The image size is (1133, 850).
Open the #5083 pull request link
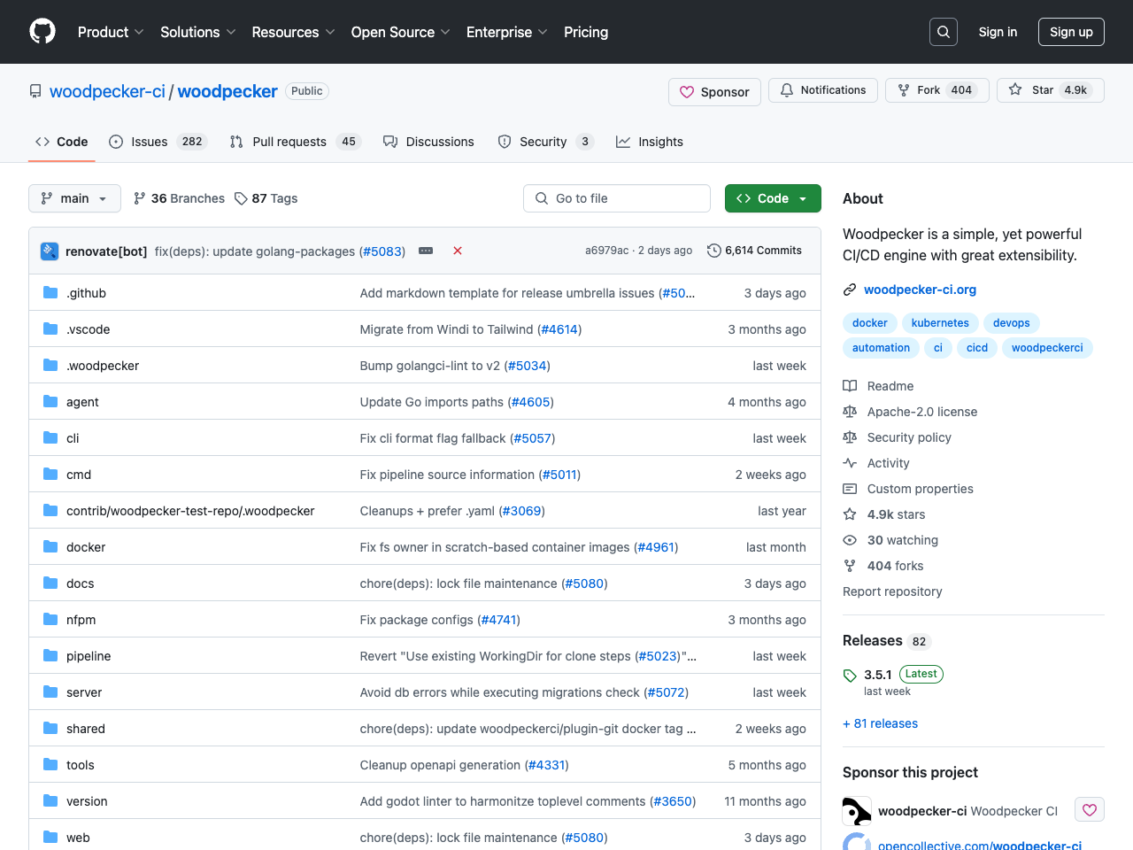tap(382, 251)
